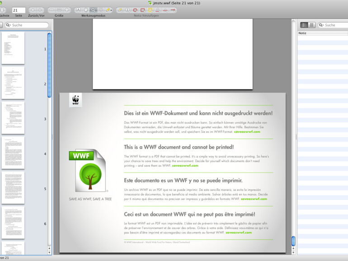Add a yellow highlight note
The image size is (348, 261).
(150, 10)
